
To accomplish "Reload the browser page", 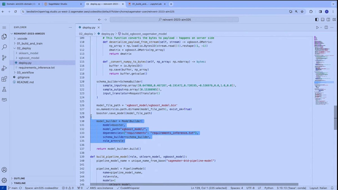I will (x=15, y=12).
